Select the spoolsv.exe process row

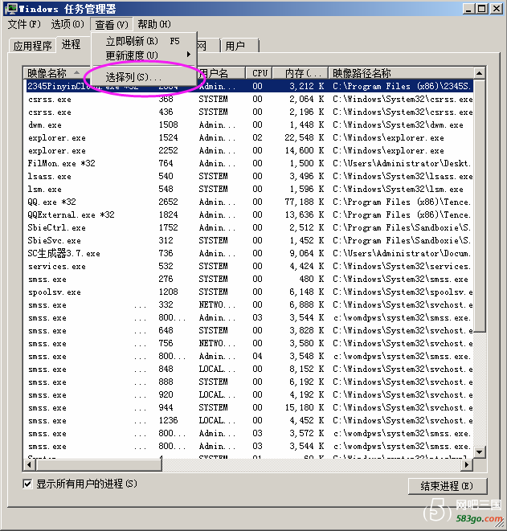[249, 292]
